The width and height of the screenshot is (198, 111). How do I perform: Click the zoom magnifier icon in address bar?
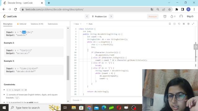tap(158, 9)
